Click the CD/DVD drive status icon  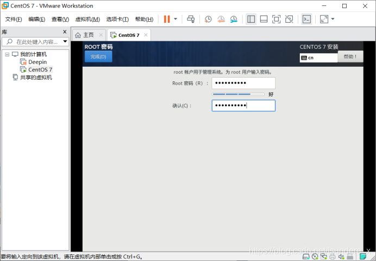tap(315, 257)
